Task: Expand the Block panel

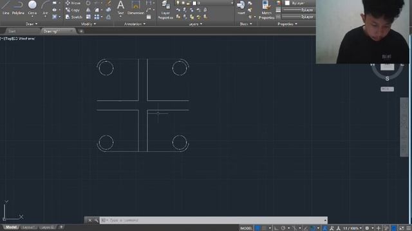Action: point(246,24)
